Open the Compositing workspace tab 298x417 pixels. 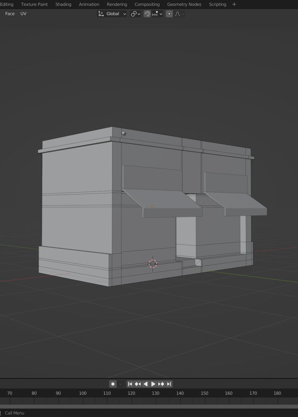147,4
